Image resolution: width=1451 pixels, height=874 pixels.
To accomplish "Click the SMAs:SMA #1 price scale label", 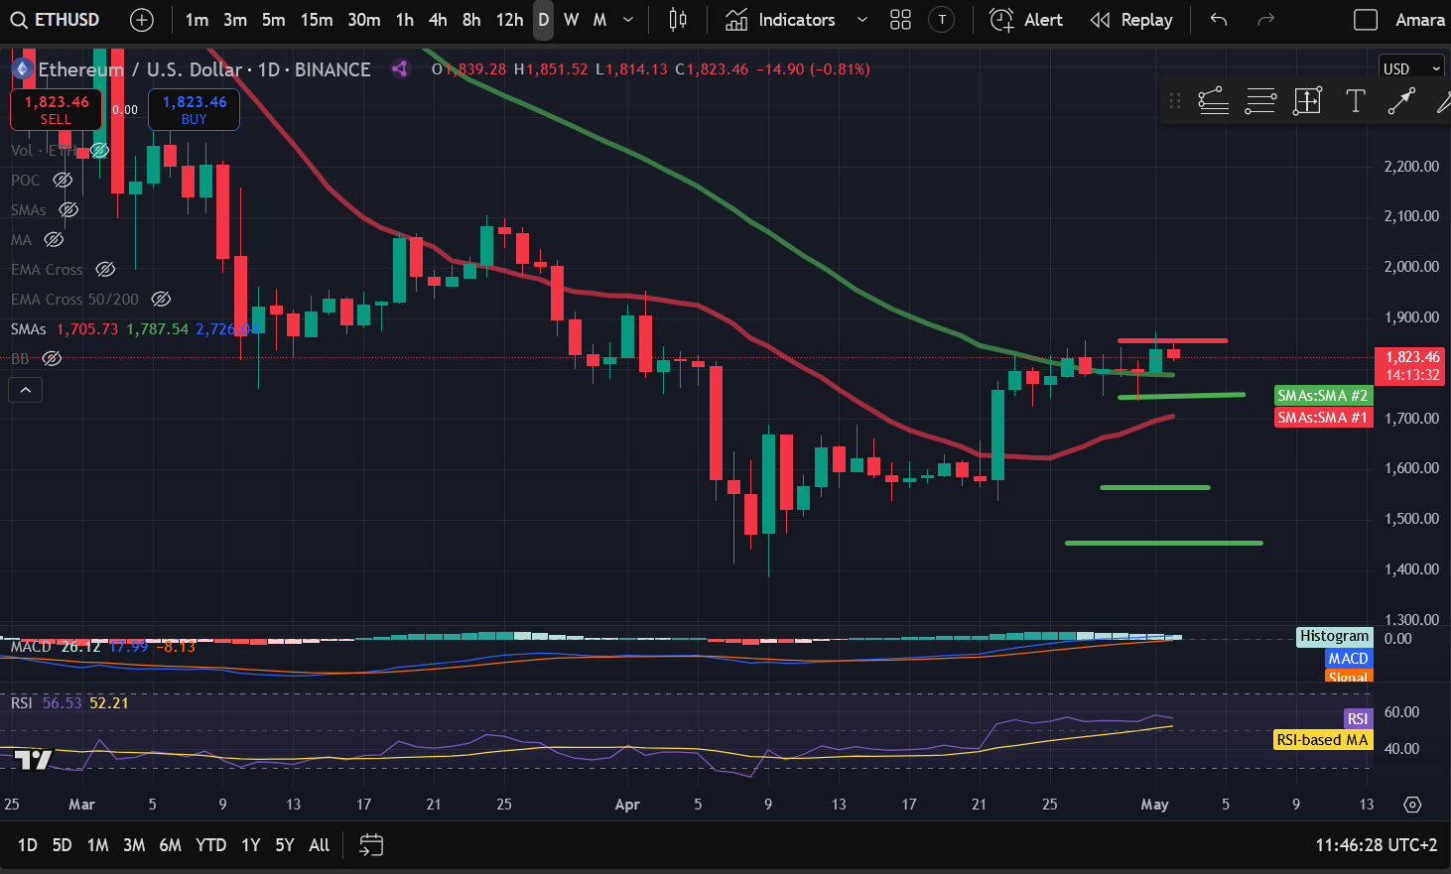I will click(x=1323, y=418).
